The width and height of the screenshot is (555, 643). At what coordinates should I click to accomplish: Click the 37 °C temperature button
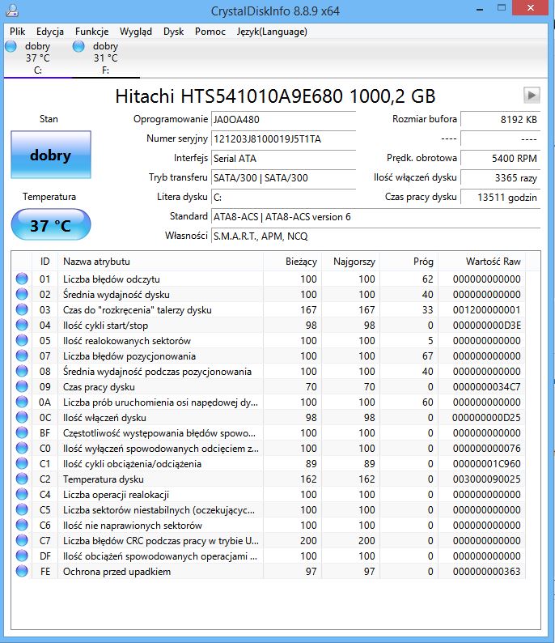tap(51, 224)
